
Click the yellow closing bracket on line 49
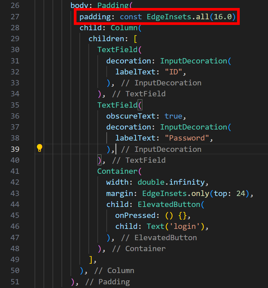(x=91, y=260)
